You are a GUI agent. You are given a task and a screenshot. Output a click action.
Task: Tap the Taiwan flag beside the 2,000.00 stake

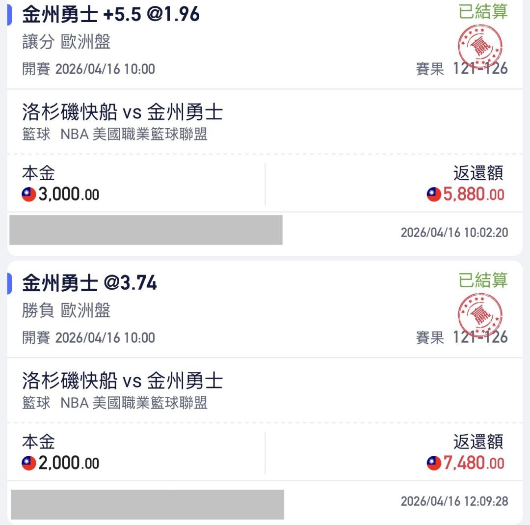pyautogui.click(x=29, y=463)
